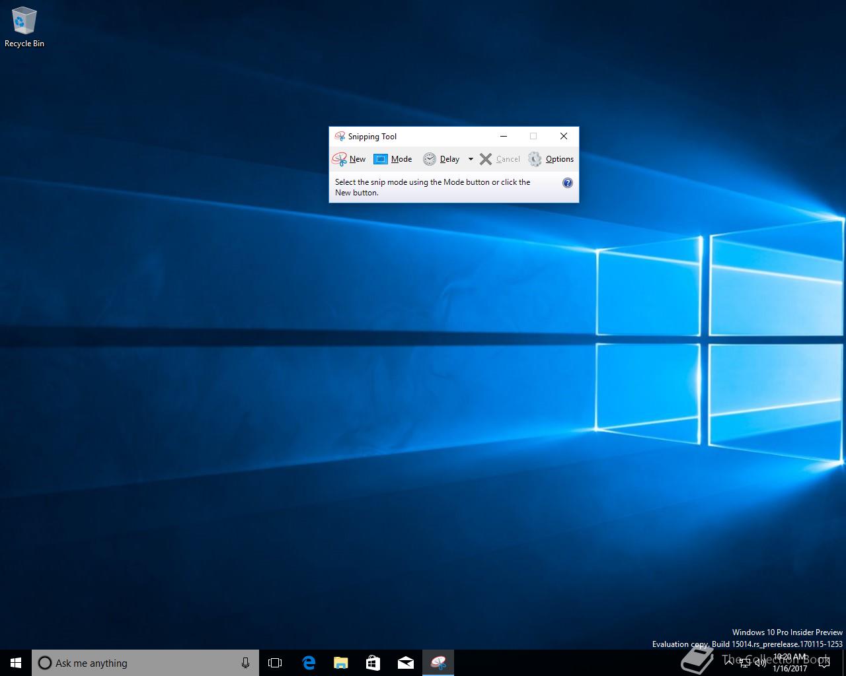Close the Snipping Tool window
This screenshot has height=676, width=846.
click(563, 136)
